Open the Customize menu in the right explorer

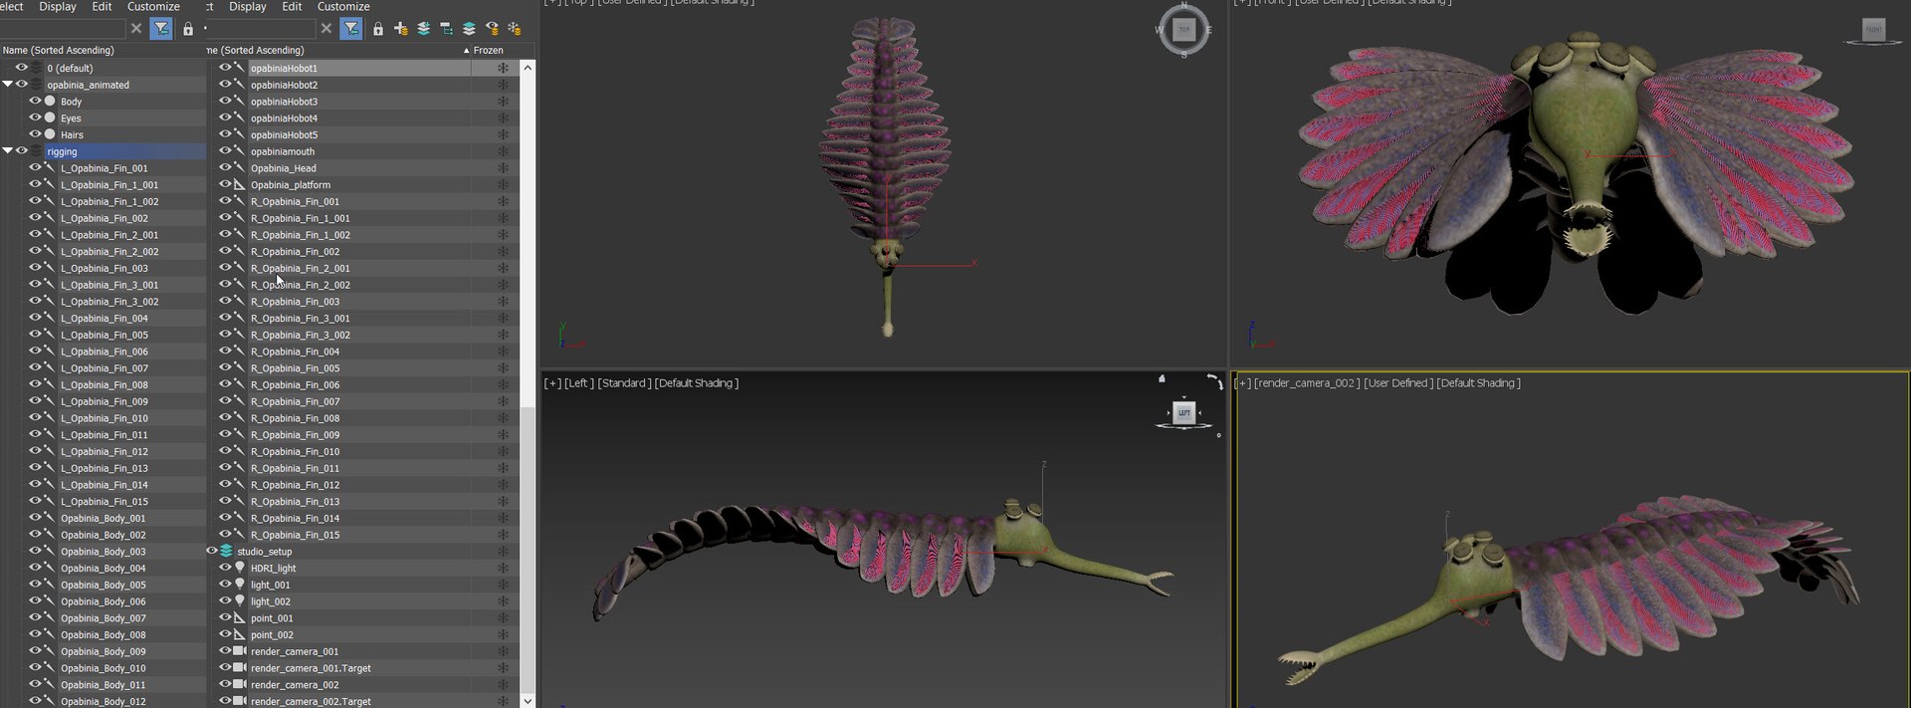(x=343, y=7)
